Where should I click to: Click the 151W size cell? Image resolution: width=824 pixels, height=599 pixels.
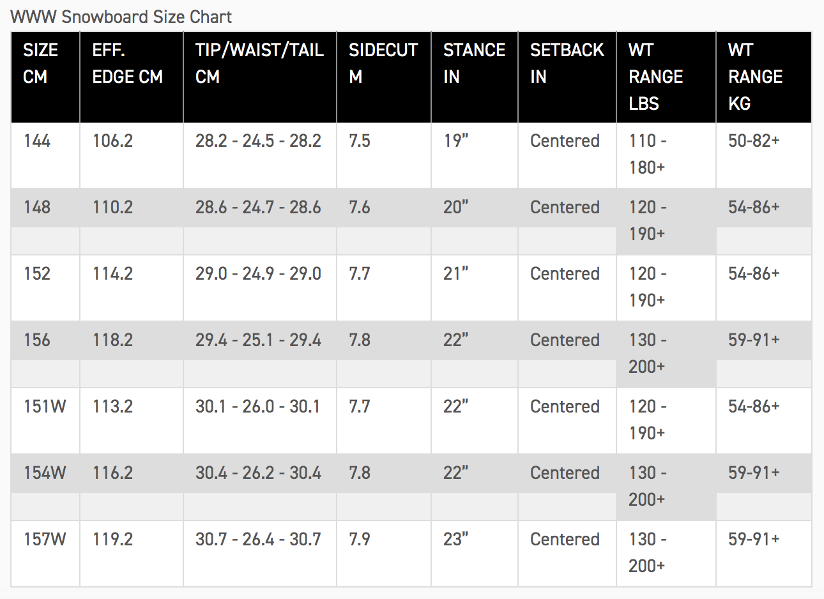[x=45, y=407]
